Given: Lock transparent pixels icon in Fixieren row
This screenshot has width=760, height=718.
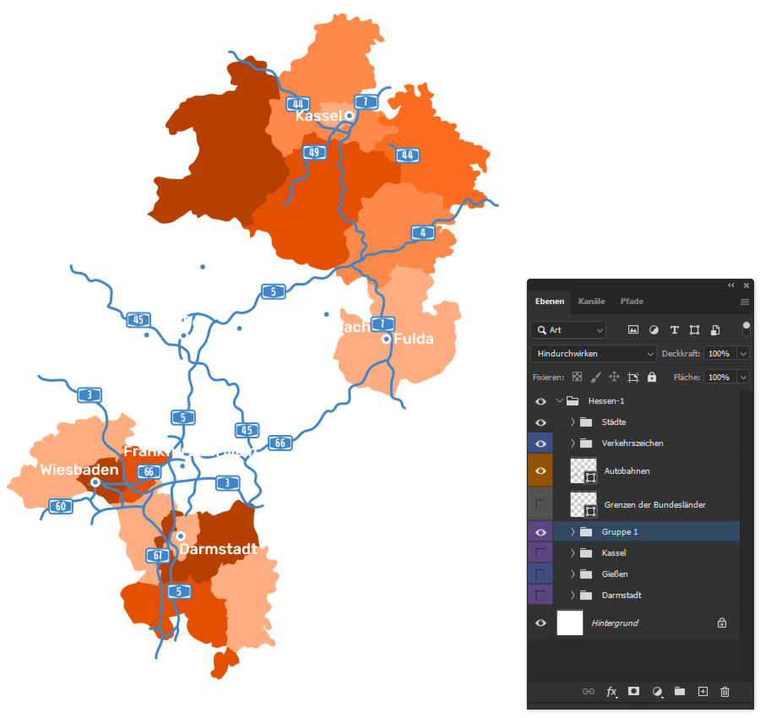Looking at the screenshot, I should click(x=577, y=377).
